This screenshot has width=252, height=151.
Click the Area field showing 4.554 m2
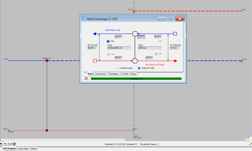click(150, 48)
